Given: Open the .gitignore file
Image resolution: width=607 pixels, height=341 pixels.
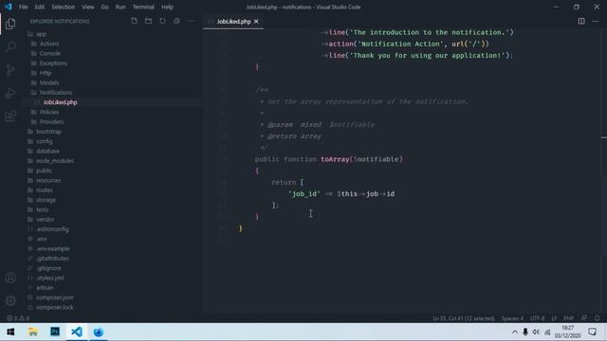Looking at the screenshot, I should pyautogui.click(x=48, y=268).
